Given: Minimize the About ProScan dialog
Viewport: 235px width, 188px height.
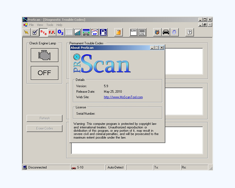Looking at the screenshot, I should 152,48.
